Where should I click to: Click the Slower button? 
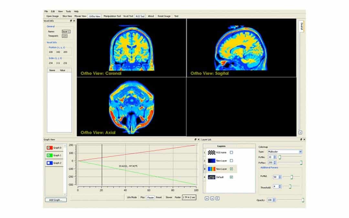[x=169, y=197]
